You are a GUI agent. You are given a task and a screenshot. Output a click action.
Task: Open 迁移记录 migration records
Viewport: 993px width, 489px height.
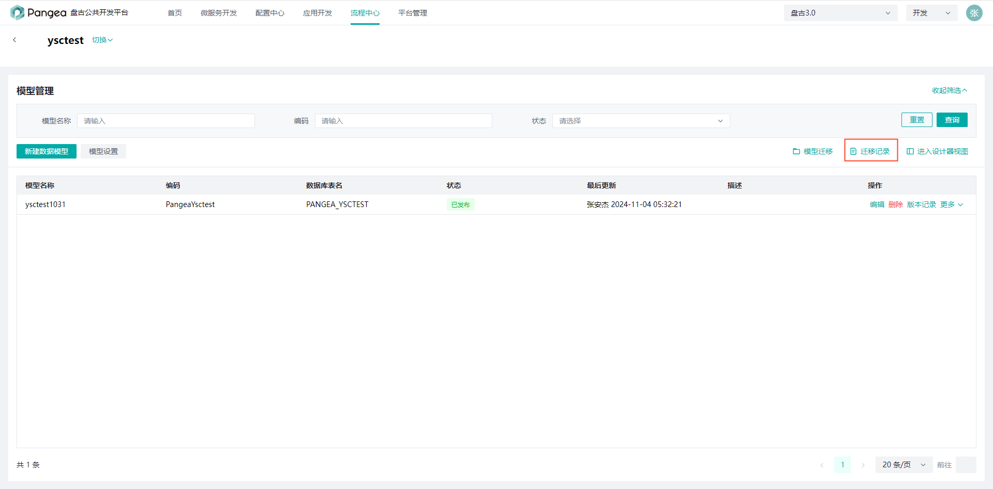[870, 151]
